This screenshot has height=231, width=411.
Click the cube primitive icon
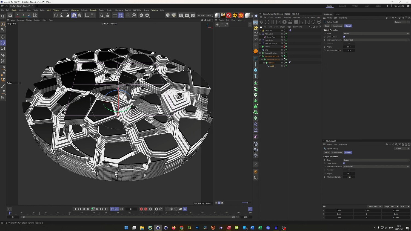click(x=256, y=70)
